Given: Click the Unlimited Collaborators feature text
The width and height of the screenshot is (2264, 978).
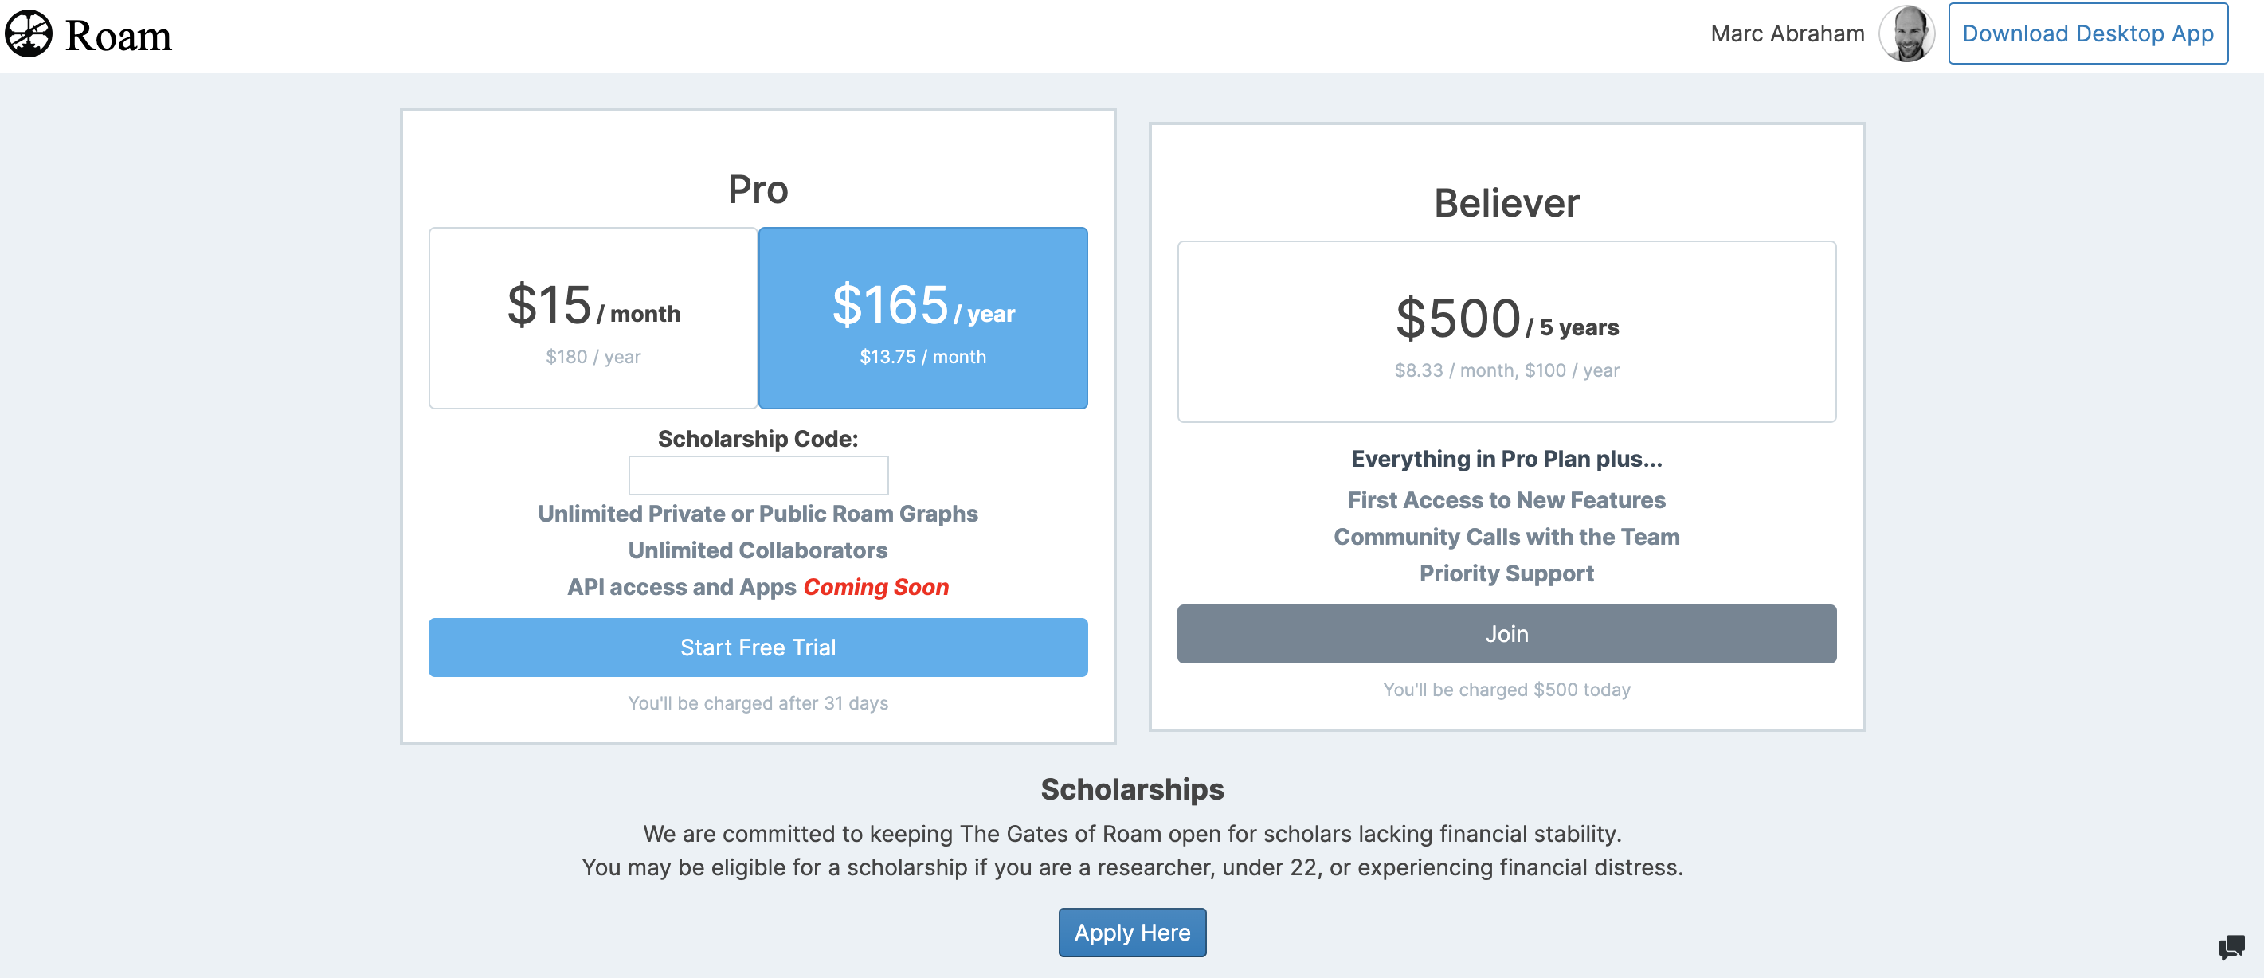Looking at the screenshot, I should click(x=758, y=550).
